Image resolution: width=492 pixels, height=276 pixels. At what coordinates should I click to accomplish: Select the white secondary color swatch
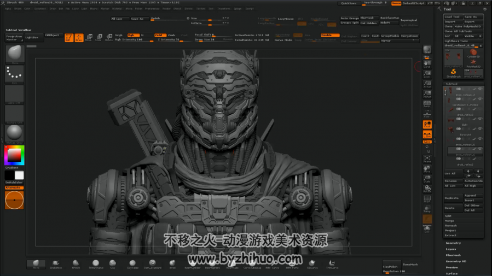(x=19, y=175)
